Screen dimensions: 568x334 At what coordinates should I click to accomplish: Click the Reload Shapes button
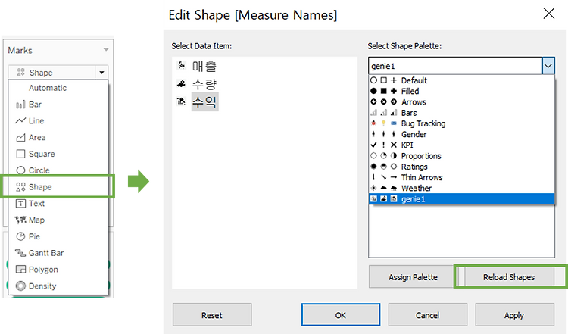[x=509, y=277]
